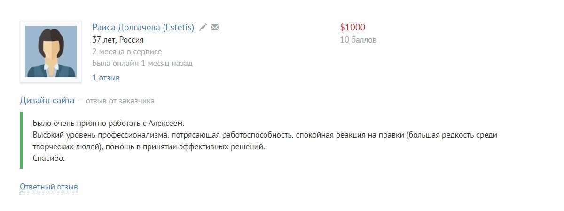The width and height of the screenshot is (564, 211).
Task: Click "Была онлайн 1 месяц назад" status
Action: point(142,63)
